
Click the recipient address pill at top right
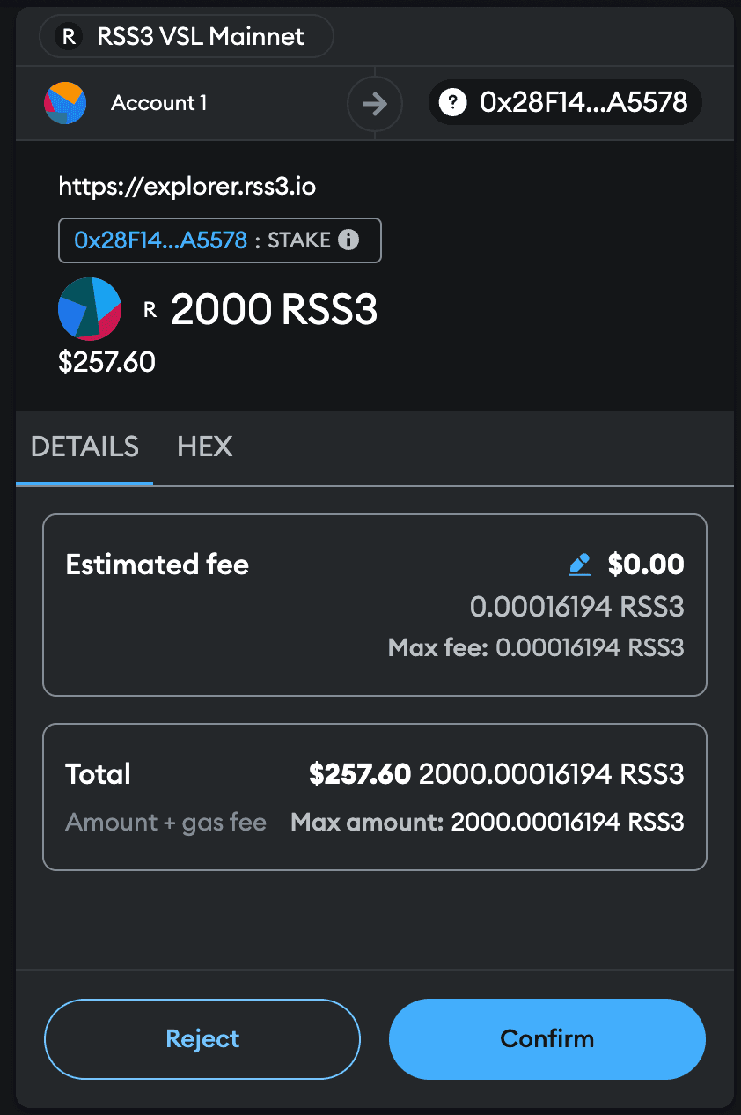pyautogui.click(x=565, y=104)
